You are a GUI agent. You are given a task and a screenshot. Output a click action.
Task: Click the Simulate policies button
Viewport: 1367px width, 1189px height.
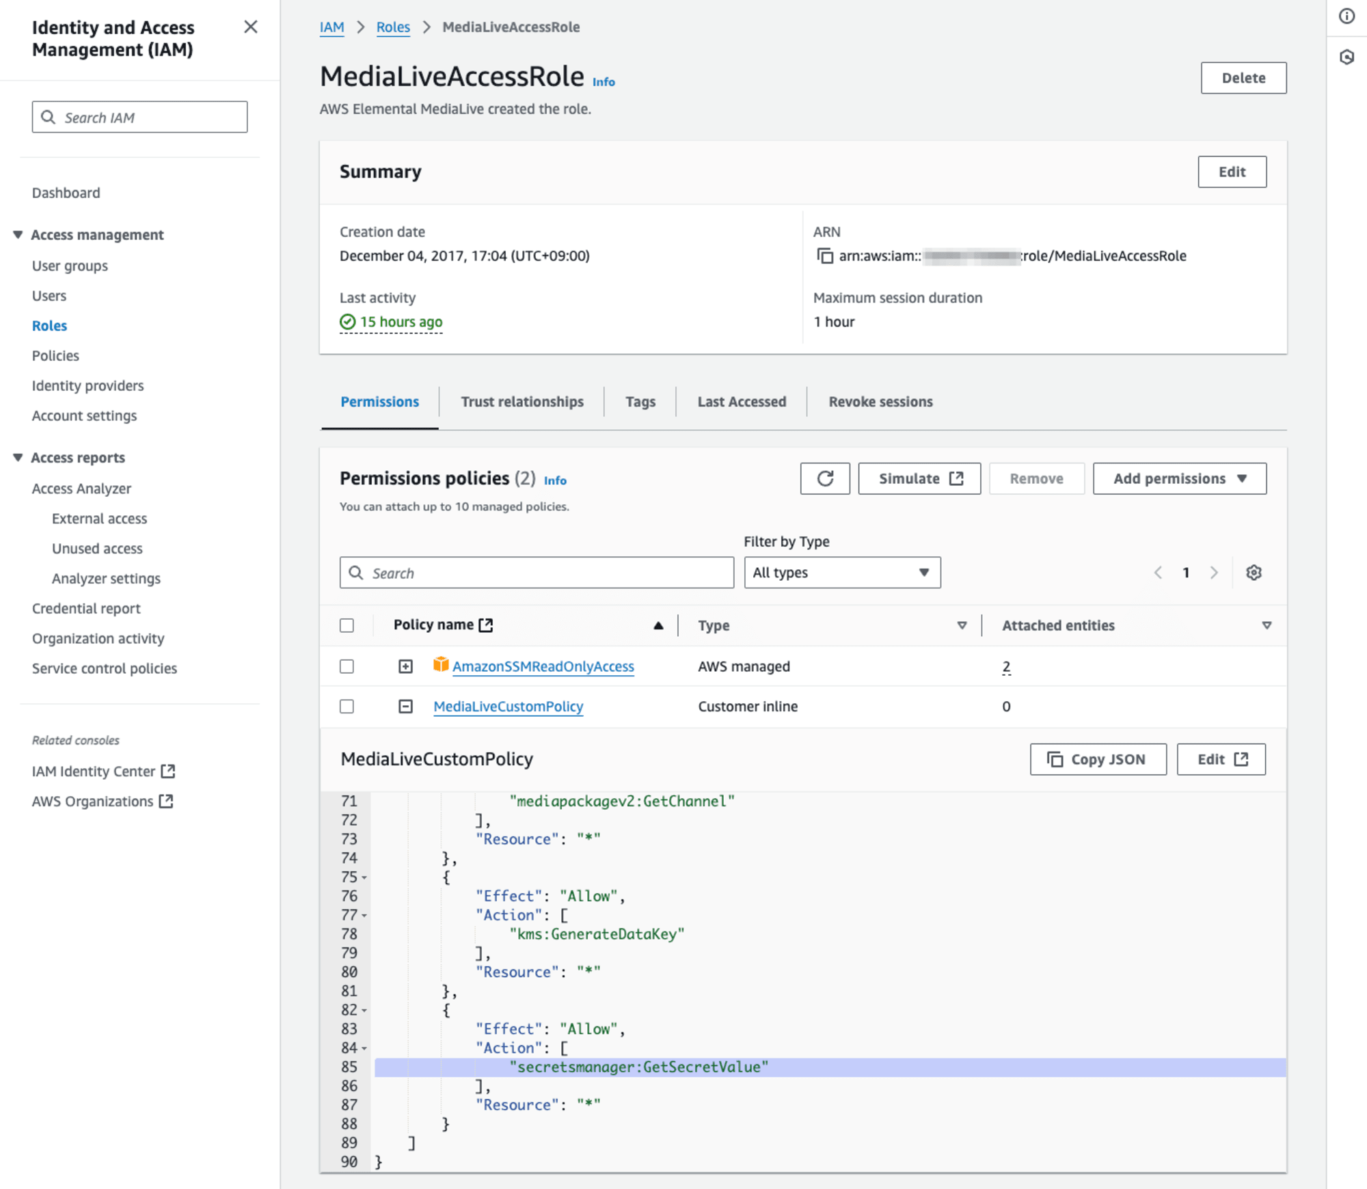(919, 478)
